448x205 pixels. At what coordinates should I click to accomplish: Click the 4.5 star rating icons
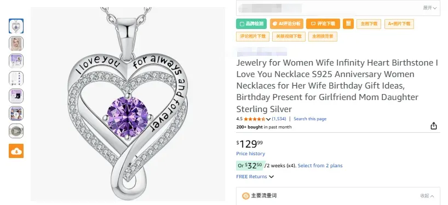coord(254,119)
